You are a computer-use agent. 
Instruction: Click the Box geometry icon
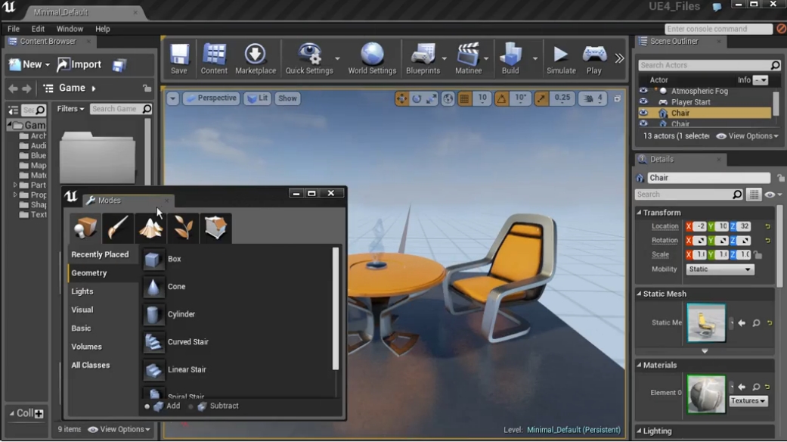153,259
